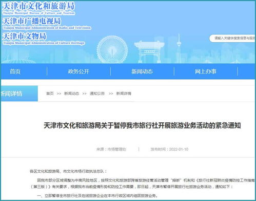The height and width of the screenshot is (201, 256).
Task: Go to 新闻动态 in the nav bar
Action: tap(142, 71)
